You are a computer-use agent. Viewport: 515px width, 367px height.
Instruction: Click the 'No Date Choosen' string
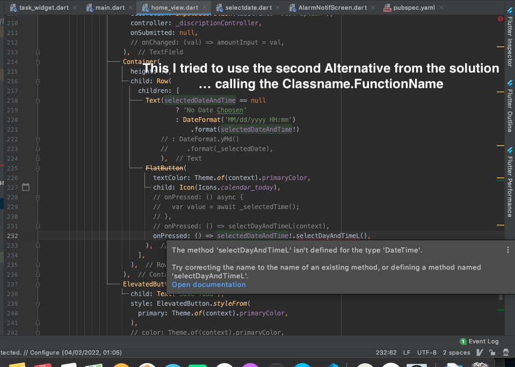tap(215, 110)
